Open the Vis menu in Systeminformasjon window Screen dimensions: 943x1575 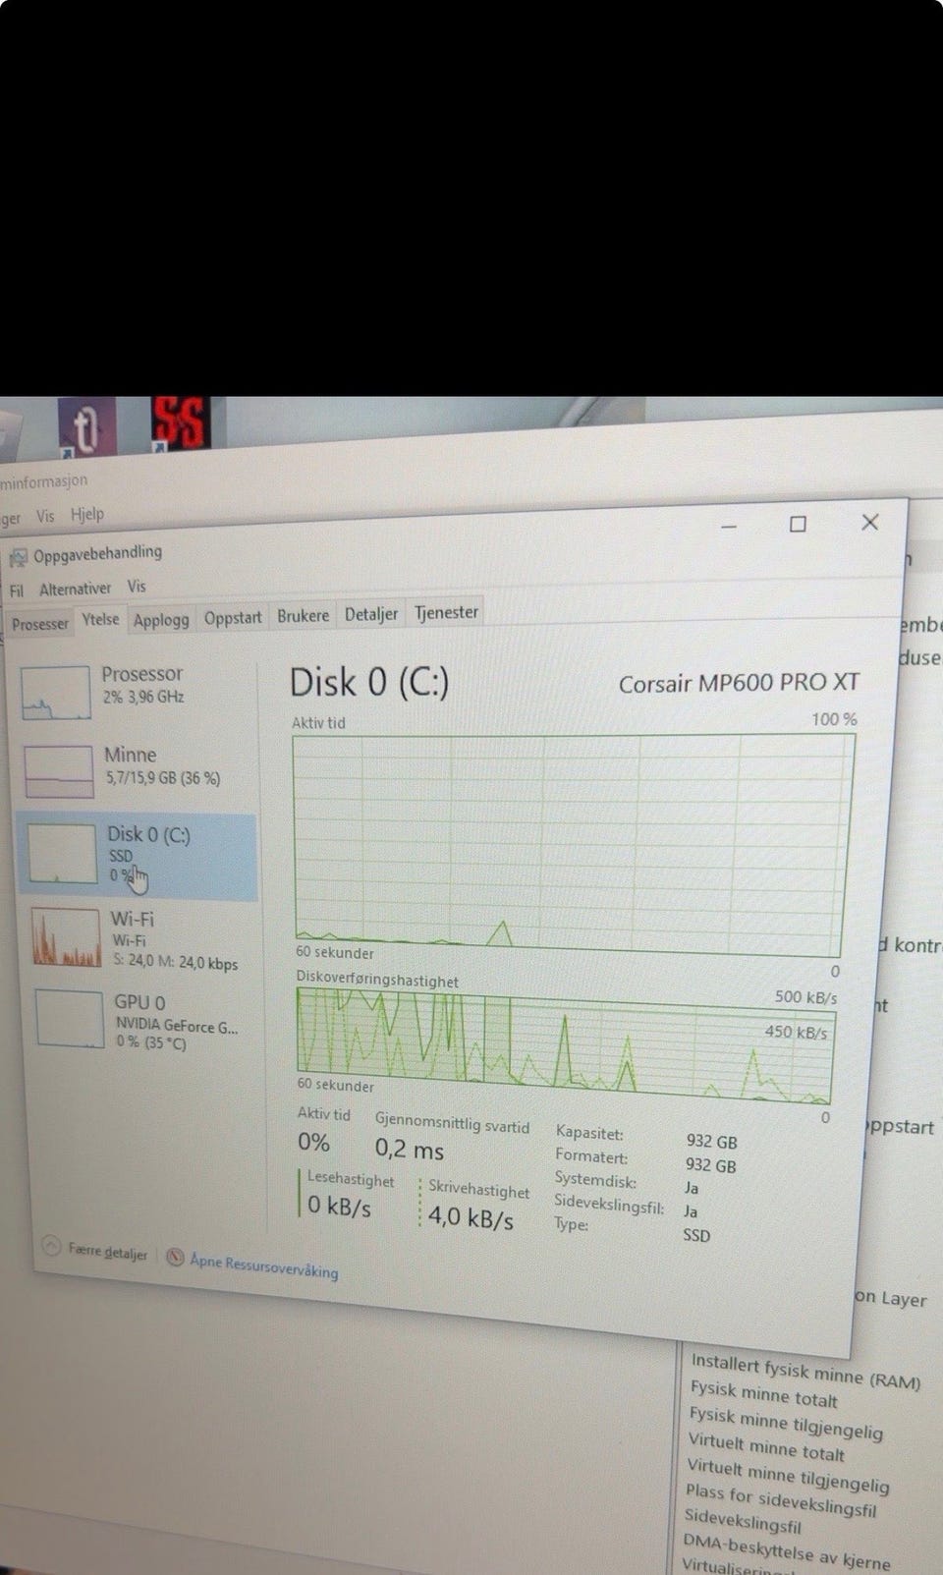pyautogui.click(x=45, y=516)
